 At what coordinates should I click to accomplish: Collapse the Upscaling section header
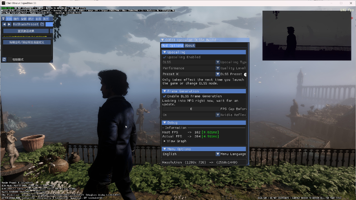[204, 52]
